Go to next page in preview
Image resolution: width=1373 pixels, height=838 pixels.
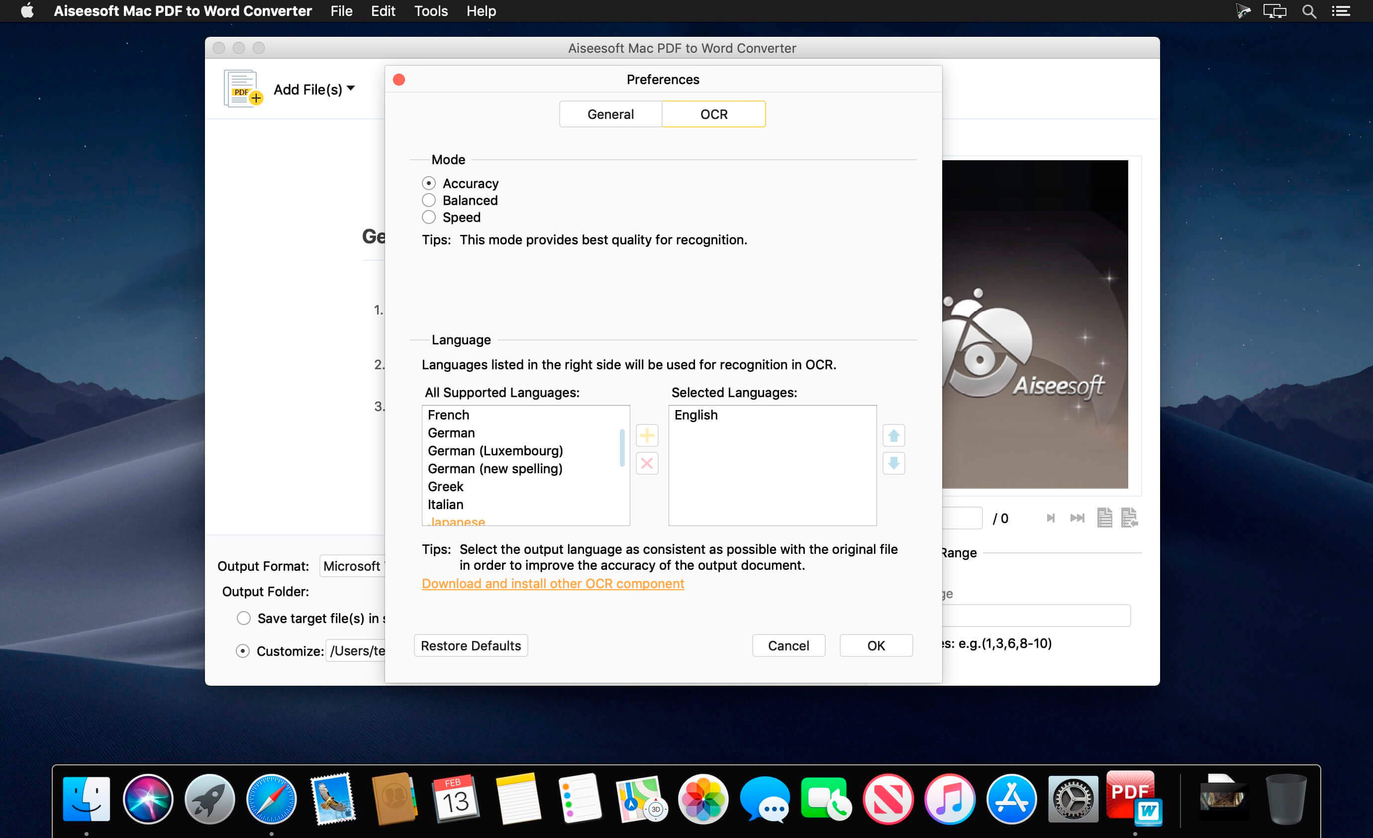coord(1050,518)
